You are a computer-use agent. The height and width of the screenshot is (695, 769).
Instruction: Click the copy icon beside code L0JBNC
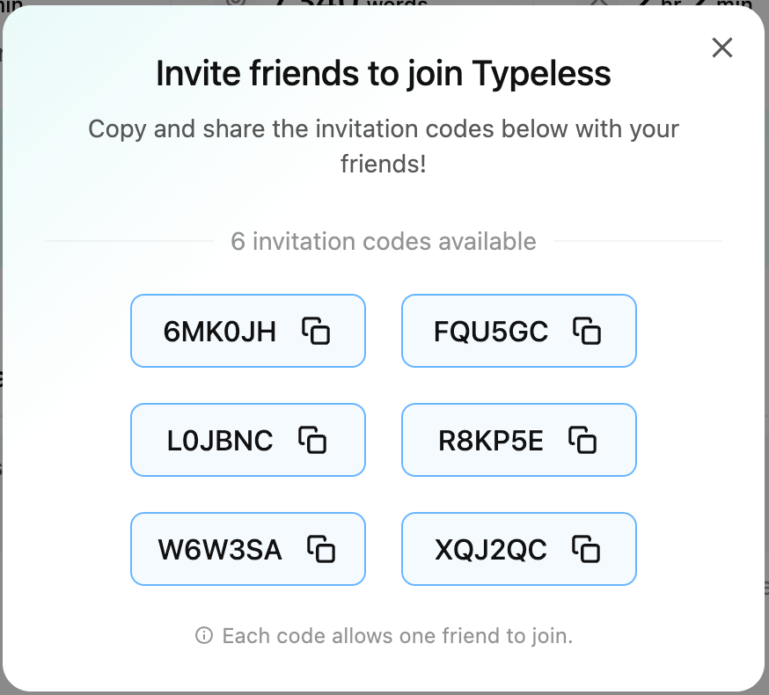[313, 440]
